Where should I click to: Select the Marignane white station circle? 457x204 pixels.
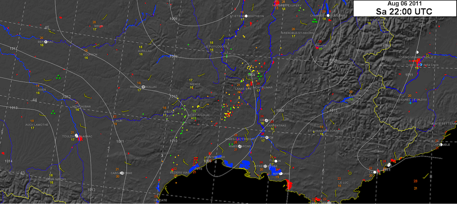click(280, 174)
